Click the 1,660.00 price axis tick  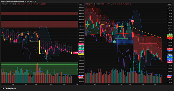(x=81, y=11)
